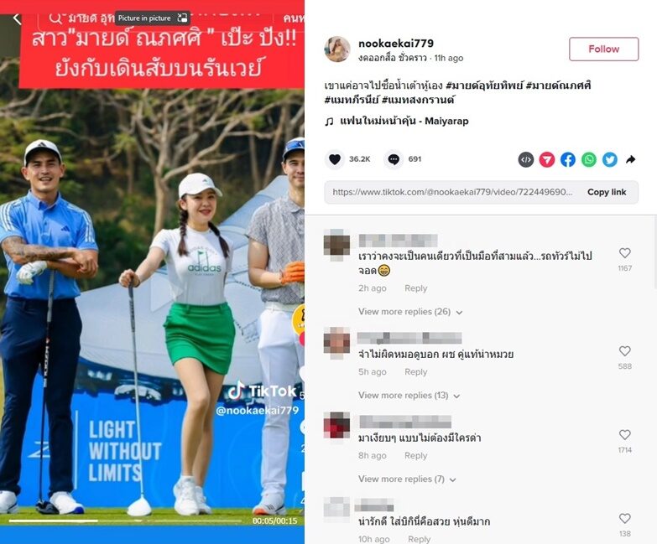Share video via Twitter icon
This screenshot has height=544, width=657.
point(610,159)
